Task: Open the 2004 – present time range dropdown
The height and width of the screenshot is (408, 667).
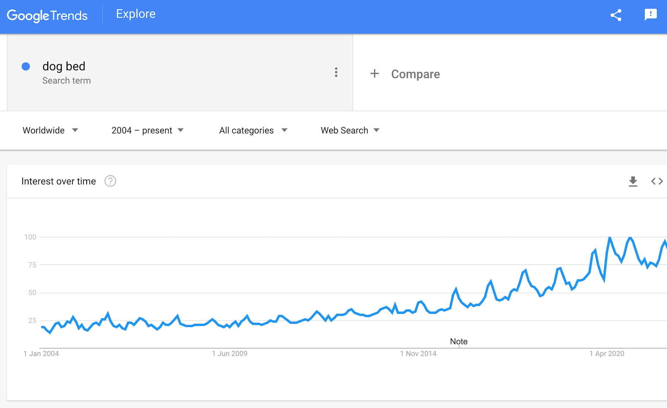Action: point(147,131)
